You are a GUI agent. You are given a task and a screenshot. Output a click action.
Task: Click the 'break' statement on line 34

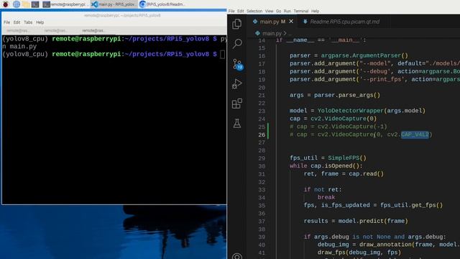tap(326, 197)
